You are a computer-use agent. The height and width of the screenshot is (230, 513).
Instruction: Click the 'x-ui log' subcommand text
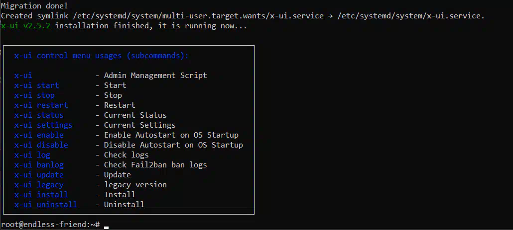32,155
